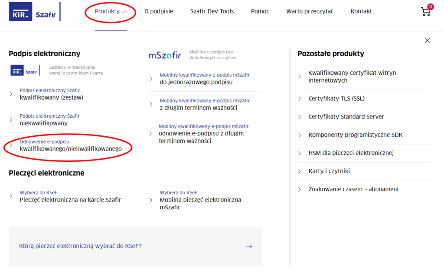444x273 pixels.
Task: Select Podpis elektroniczny Szafir kwalifikowany (zestaw)
Action: pyautogui.click(x=51, y=94)
